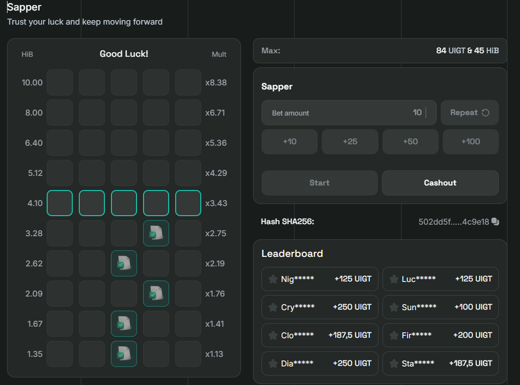Click the star icon beside Fir*****
Image resolution: width=520 pixels, height=385 pixels.
[394, 336]
